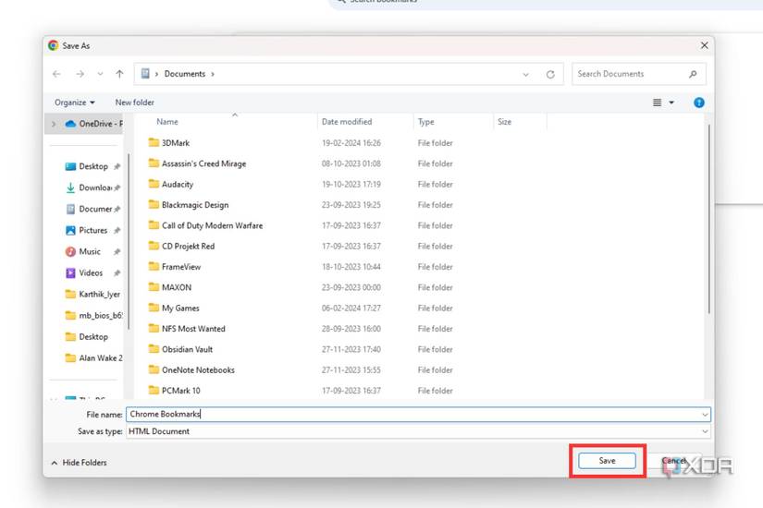The height and width of the screenshot is (508, 763).
Task: Click the file list vertical scrollbar
Action: click(x=709, y=219)
